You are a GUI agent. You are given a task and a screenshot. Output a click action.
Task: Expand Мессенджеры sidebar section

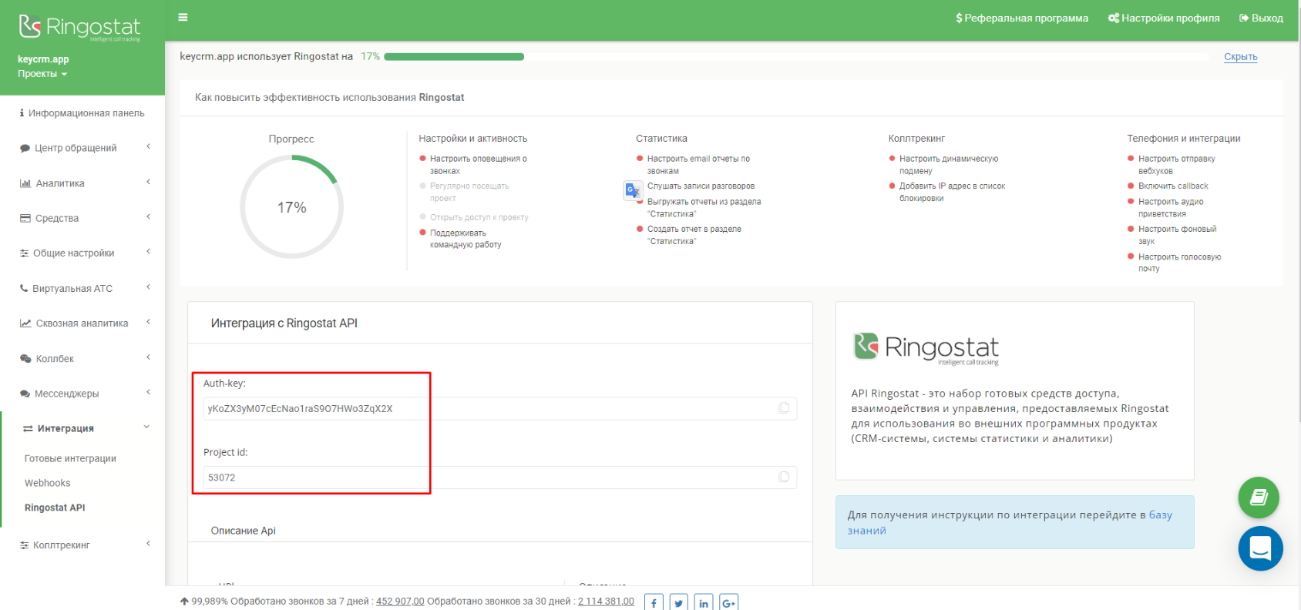point(82,394)
